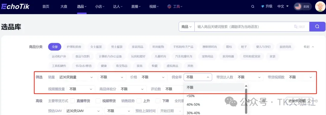Viewport: 326px width, 115px height.
Task: Check the 直播带货 checkbox
Action: tap(72, 101)
